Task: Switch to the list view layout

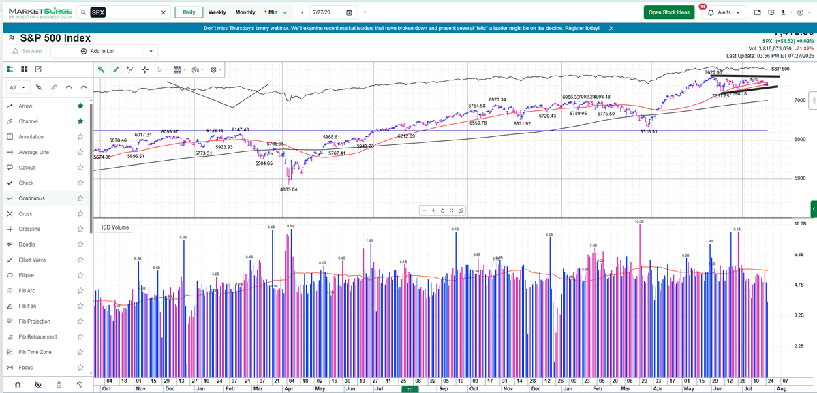Action: [10, 69]
